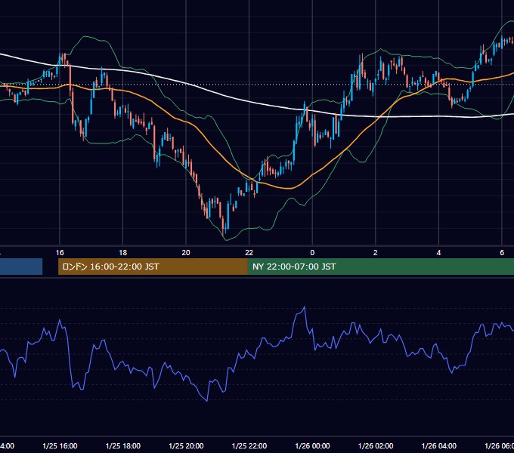Viewport: 514px width, 453px height.
Task: Select the ロンドン 16:00-22:00 JST session bar
Action: point(153,267)
